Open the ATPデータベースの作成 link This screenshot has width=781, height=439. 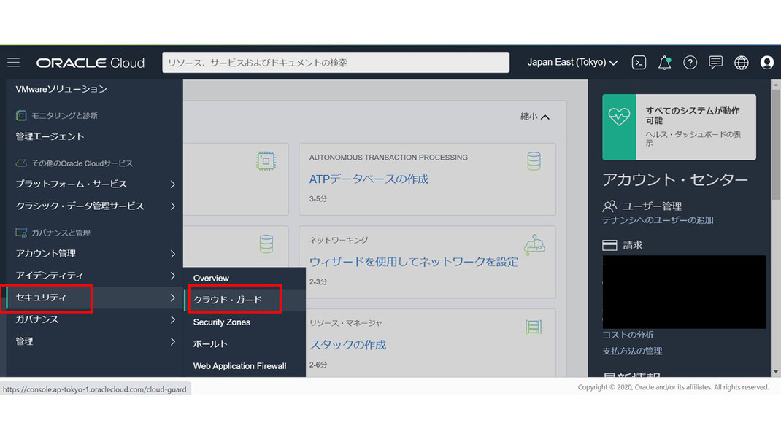point(369,179)
